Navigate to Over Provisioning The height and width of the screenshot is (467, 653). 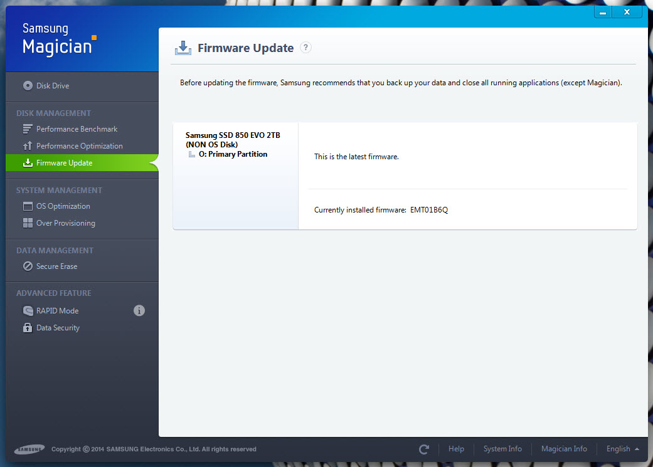point(66,223)
